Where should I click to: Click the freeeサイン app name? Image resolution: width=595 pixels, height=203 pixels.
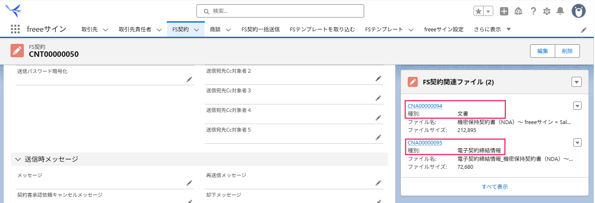click(x=47, y=29)
